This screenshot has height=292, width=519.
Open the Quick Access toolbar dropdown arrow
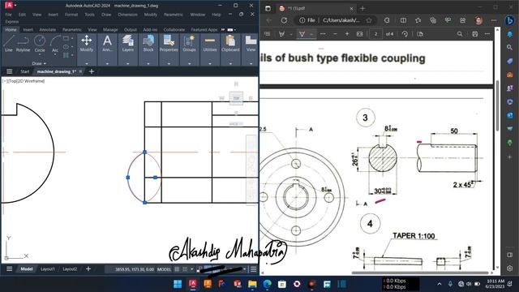15,6
